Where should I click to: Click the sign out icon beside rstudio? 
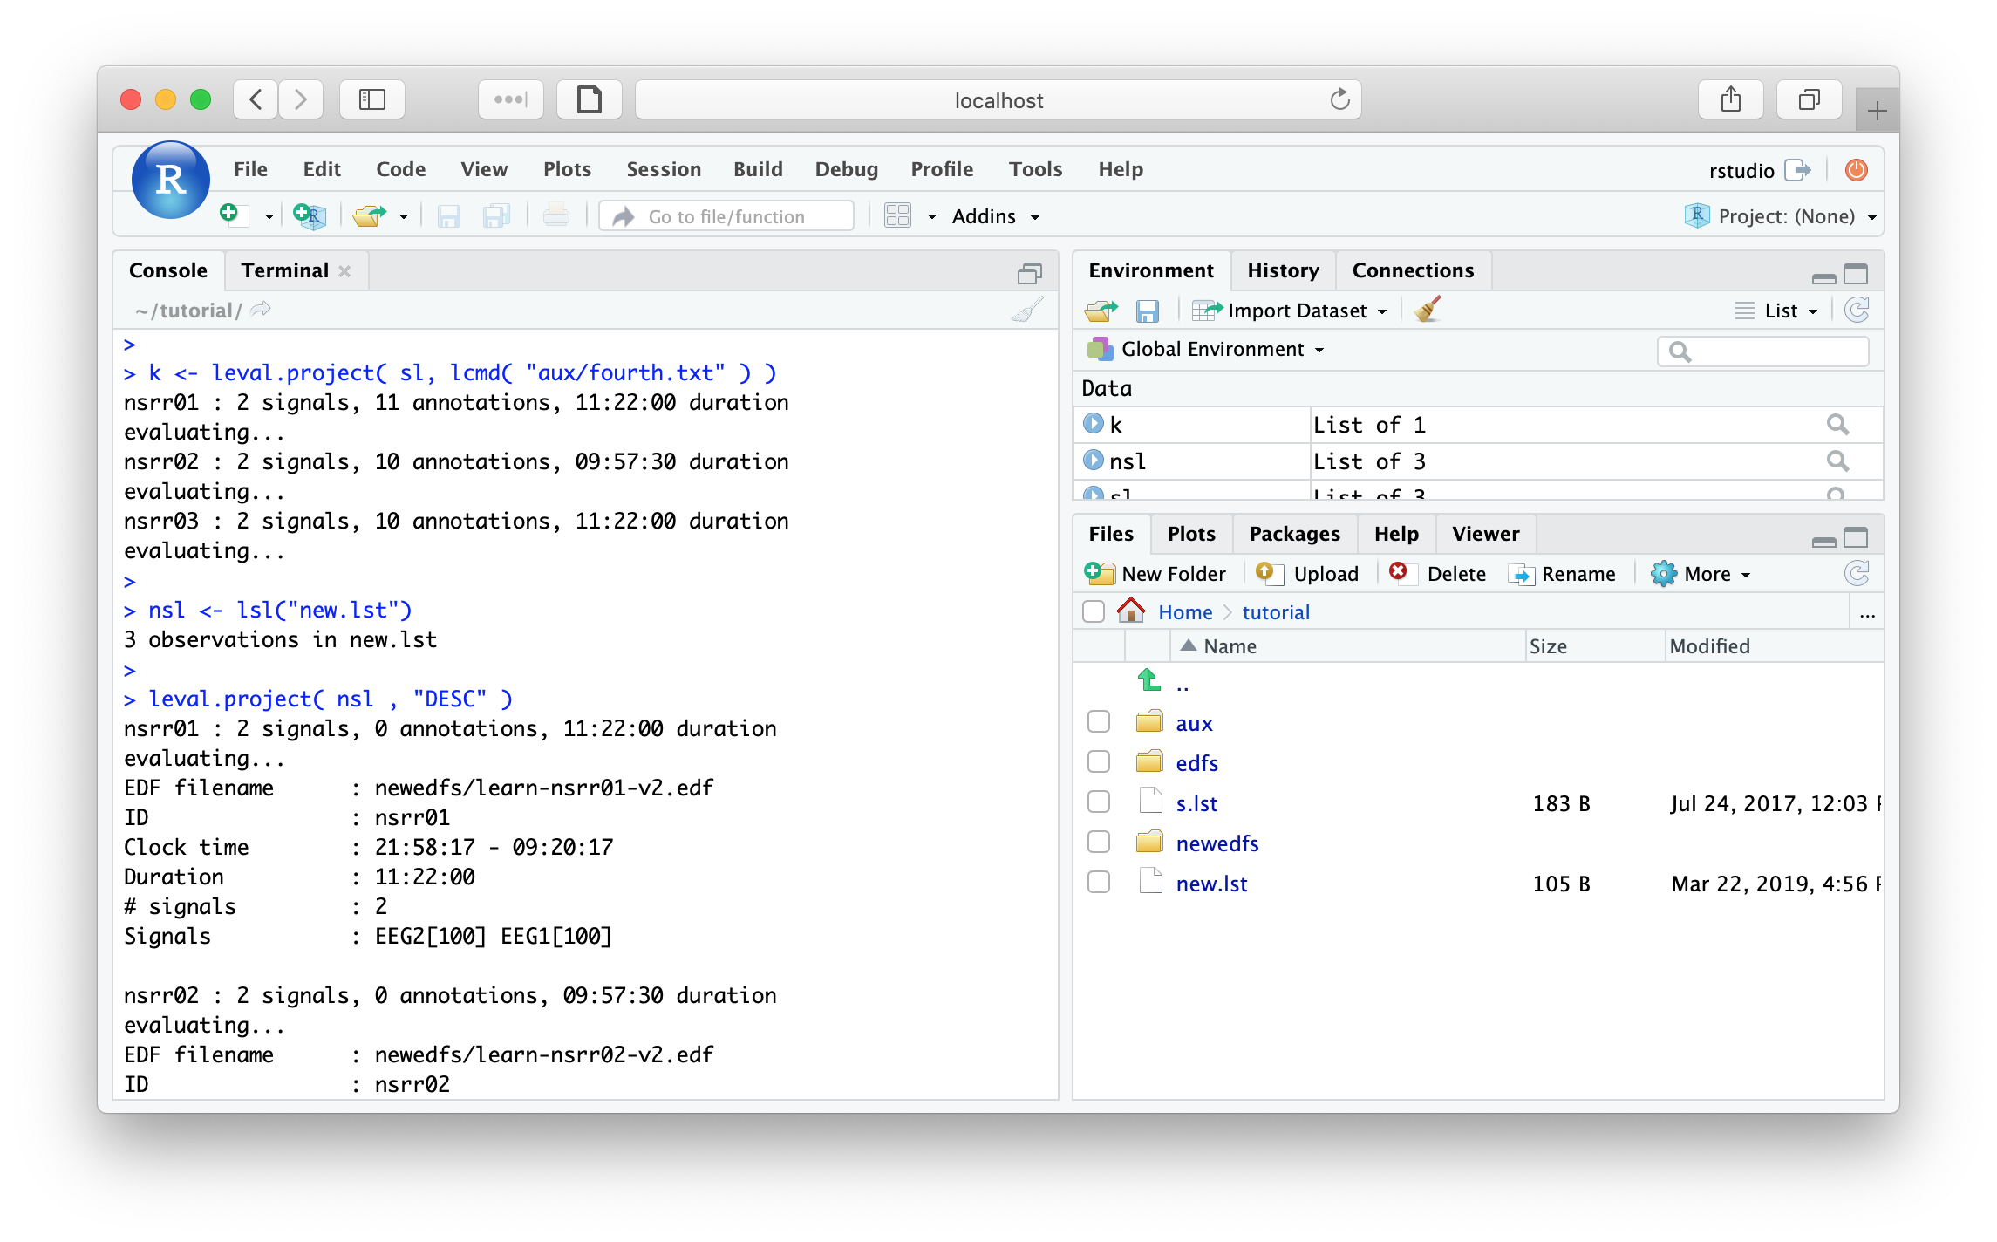(x=1798, y=170)
